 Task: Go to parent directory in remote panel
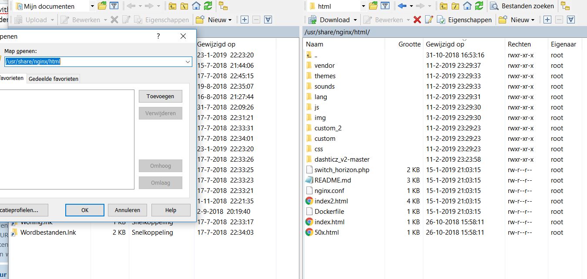(444, 6)
